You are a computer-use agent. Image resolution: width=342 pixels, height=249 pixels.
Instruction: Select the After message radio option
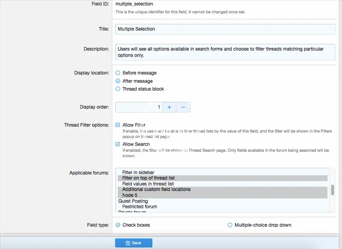pyautogui.click(x=118, y=81)
